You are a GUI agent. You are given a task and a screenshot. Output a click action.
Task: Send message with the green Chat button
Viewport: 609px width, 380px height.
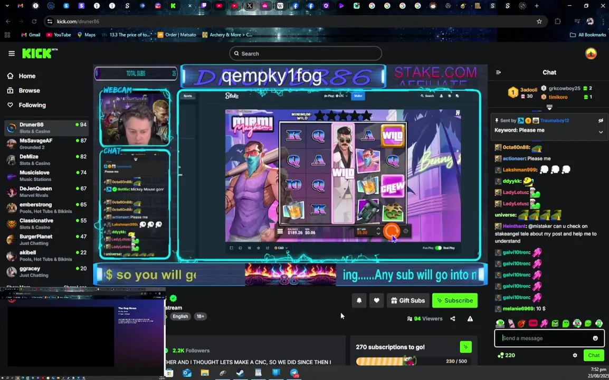594,355
